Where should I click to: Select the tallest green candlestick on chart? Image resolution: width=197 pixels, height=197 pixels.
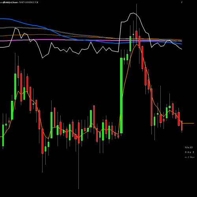(121, 95)
